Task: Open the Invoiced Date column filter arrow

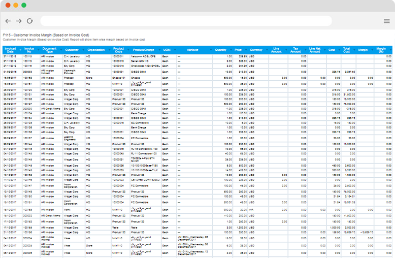Action: [x=20, y=50]
